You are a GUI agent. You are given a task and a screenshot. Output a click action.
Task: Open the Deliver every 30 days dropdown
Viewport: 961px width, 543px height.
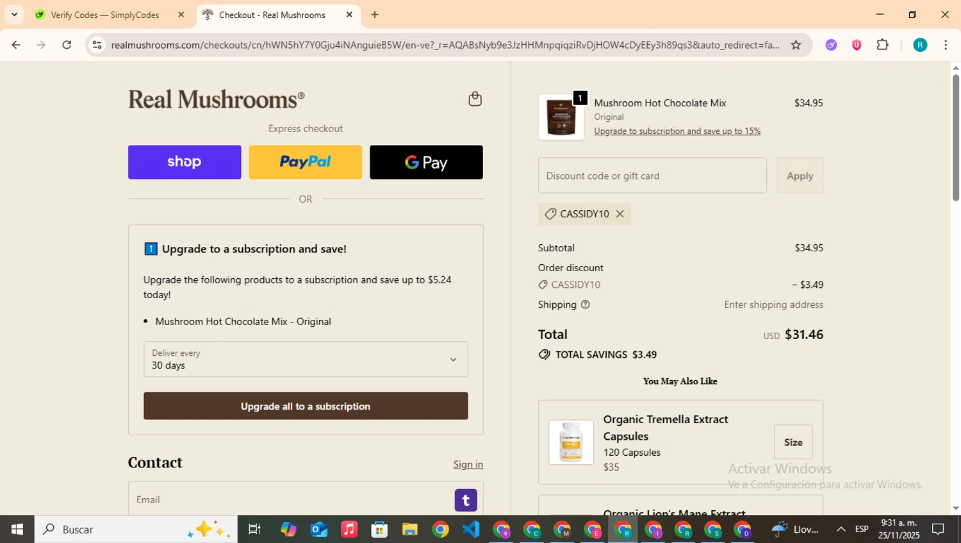click(306, 359)
